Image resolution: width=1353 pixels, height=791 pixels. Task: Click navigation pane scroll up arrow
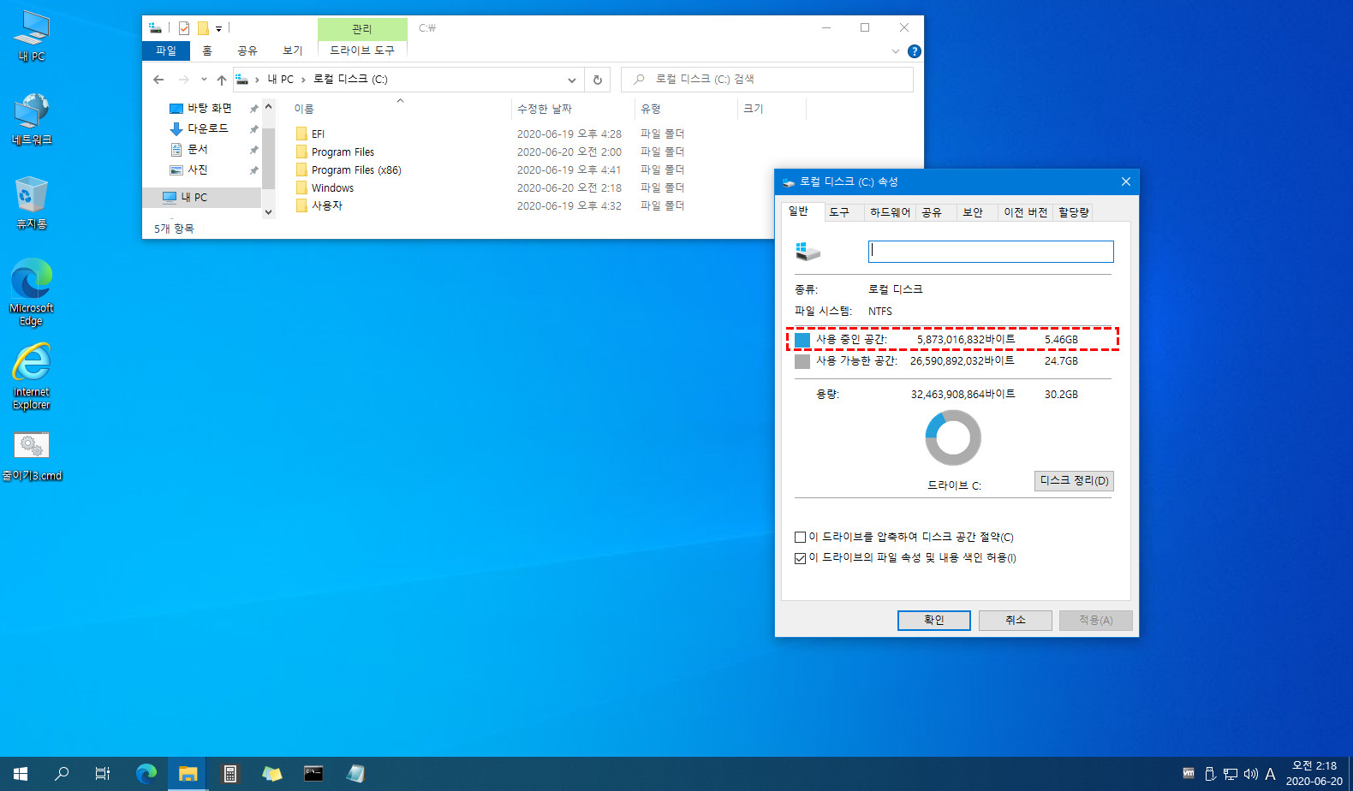point(268,107)
